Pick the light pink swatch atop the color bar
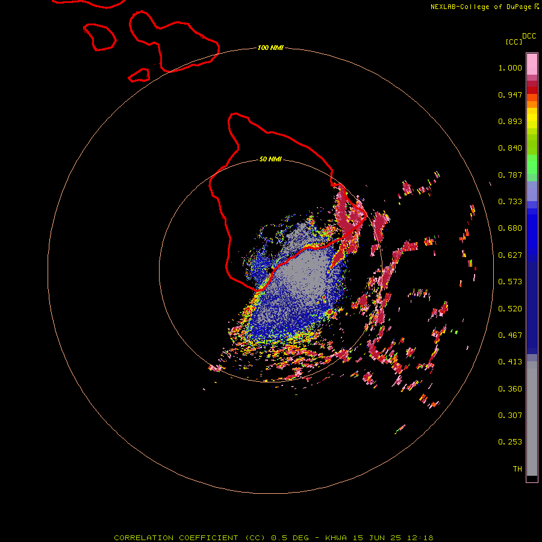This screenshot has width=542, height=542. pos(532,64)
